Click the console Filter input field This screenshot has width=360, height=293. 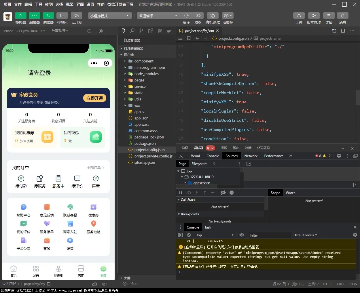[x=270, y=235]
